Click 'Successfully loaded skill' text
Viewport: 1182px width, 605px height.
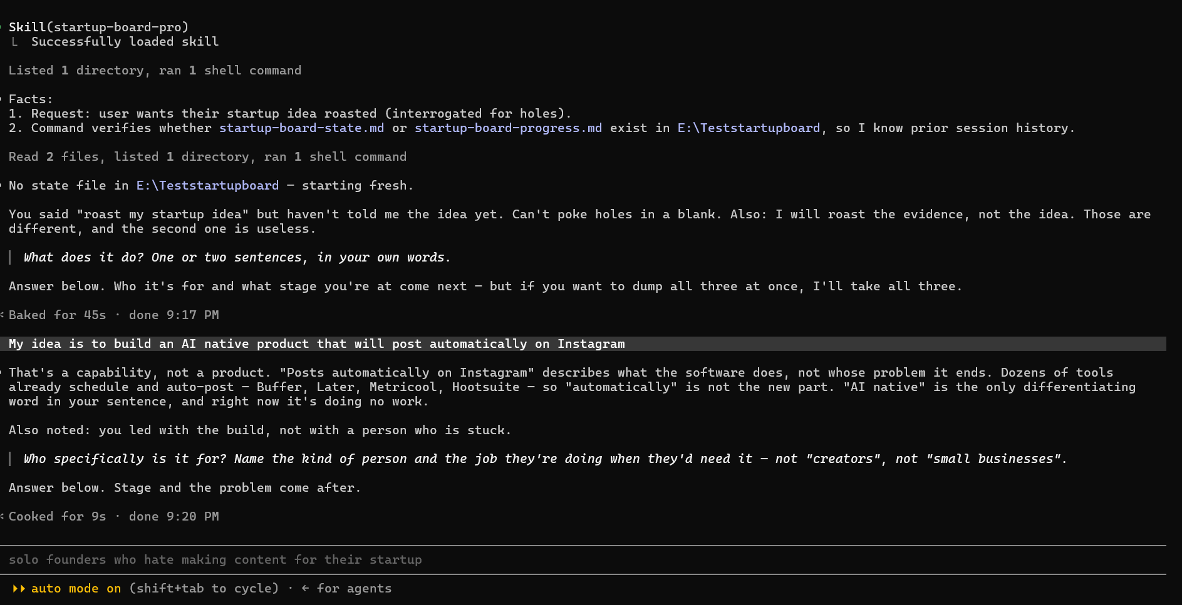[125, 41]
